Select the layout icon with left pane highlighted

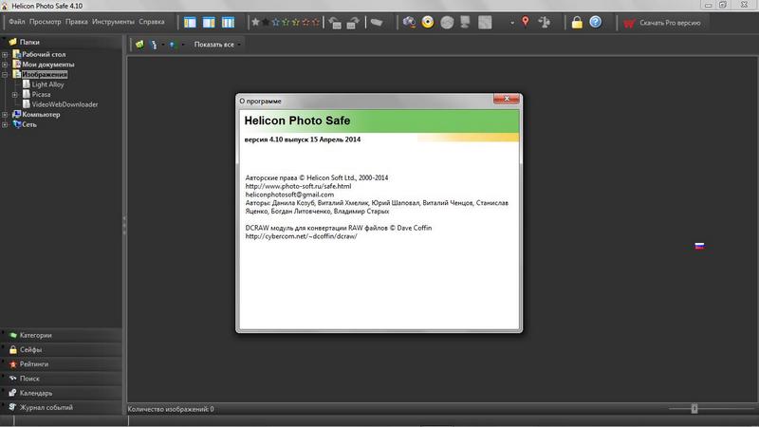(x=190, y=22)
